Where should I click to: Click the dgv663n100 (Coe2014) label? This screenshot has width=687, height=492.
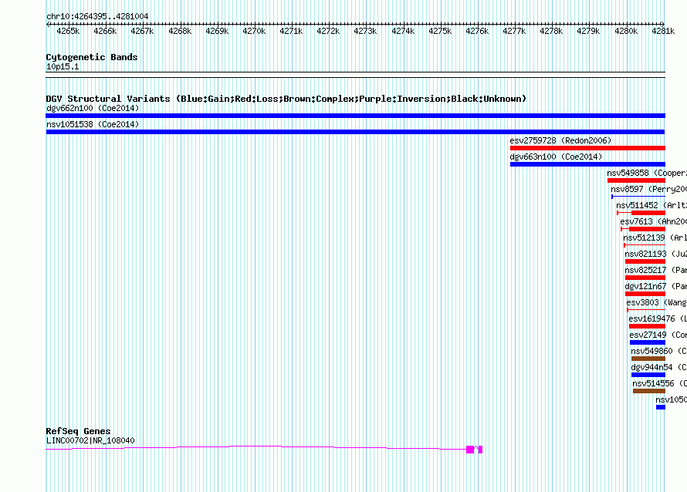pyautogui.click(x=556, y=157)
